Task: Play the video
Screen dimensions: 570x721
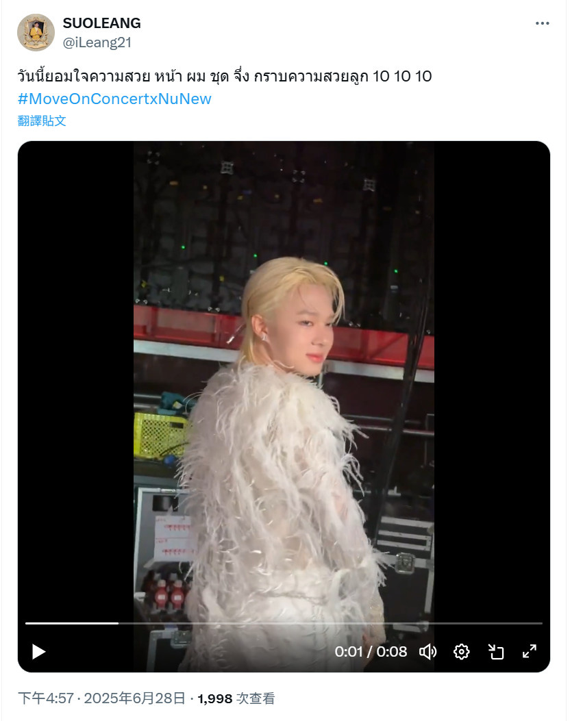Action: tap(38, 652)
